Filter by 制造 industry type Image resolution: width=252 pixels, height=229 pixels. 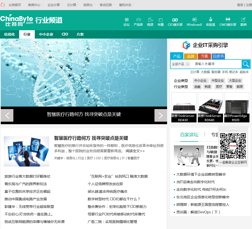tap(208, 87)
